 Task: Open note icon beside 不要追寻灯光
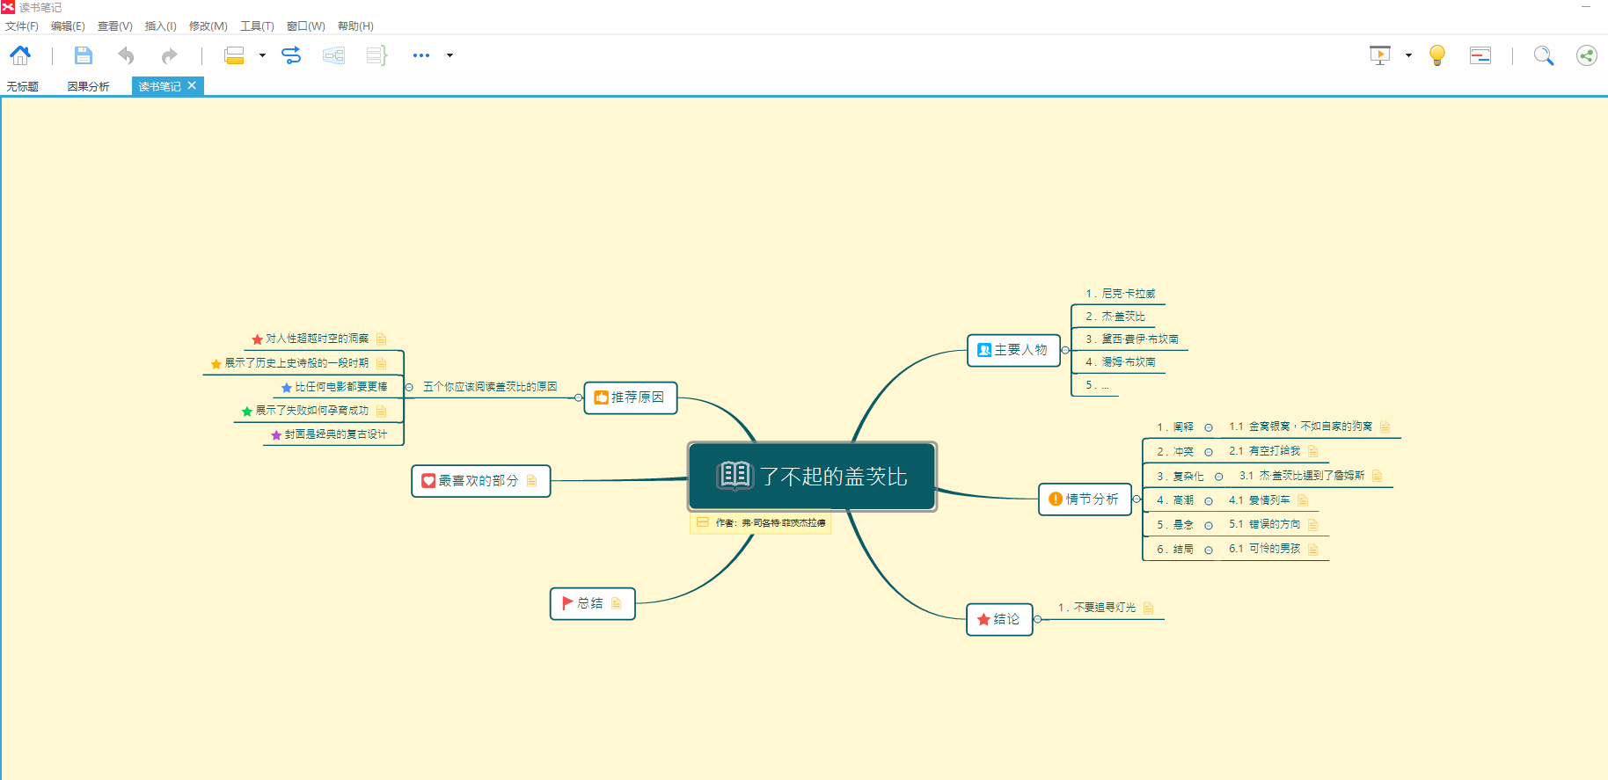coord(1148,608)
